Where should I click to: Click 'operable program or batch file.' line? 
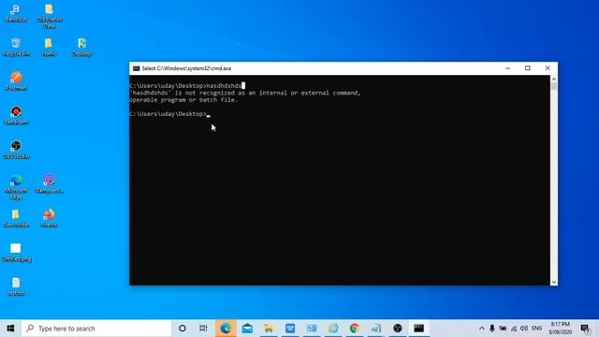(183, 100)
